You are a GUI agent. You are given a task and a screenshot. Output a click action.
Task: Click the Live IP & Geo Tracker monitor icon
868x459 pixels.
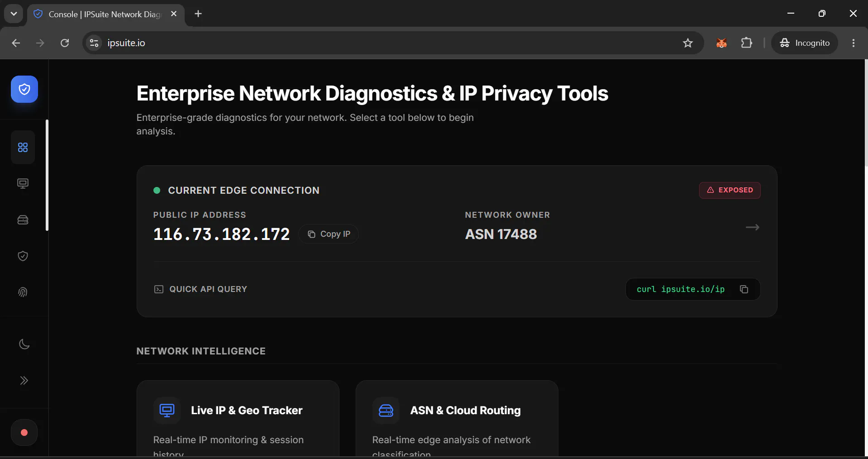click(x=167, y=411)
